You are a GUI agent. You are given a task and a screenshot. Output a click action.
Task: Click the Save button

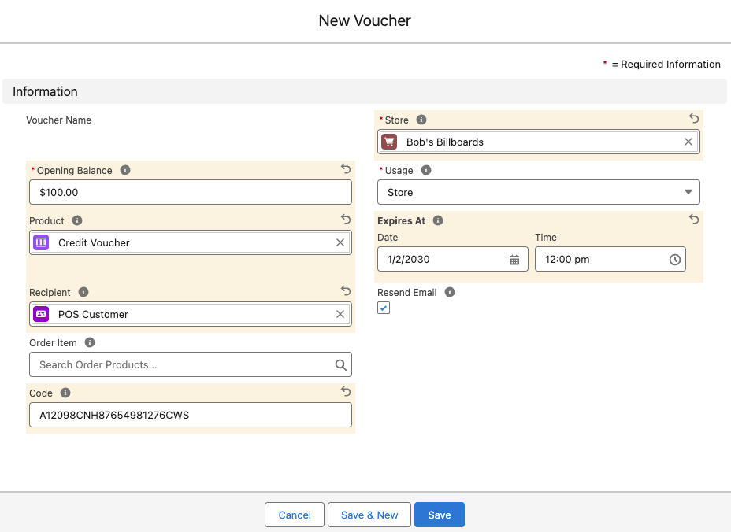439,515
